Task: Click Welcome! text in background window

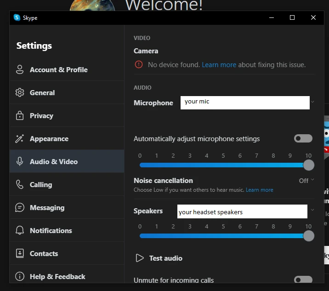Action: (x=164, y=5)
